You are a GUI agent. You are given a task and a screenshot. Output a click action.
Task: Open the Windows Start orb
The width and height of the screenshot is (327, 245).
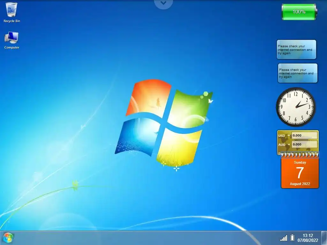(x=8, y=238)
